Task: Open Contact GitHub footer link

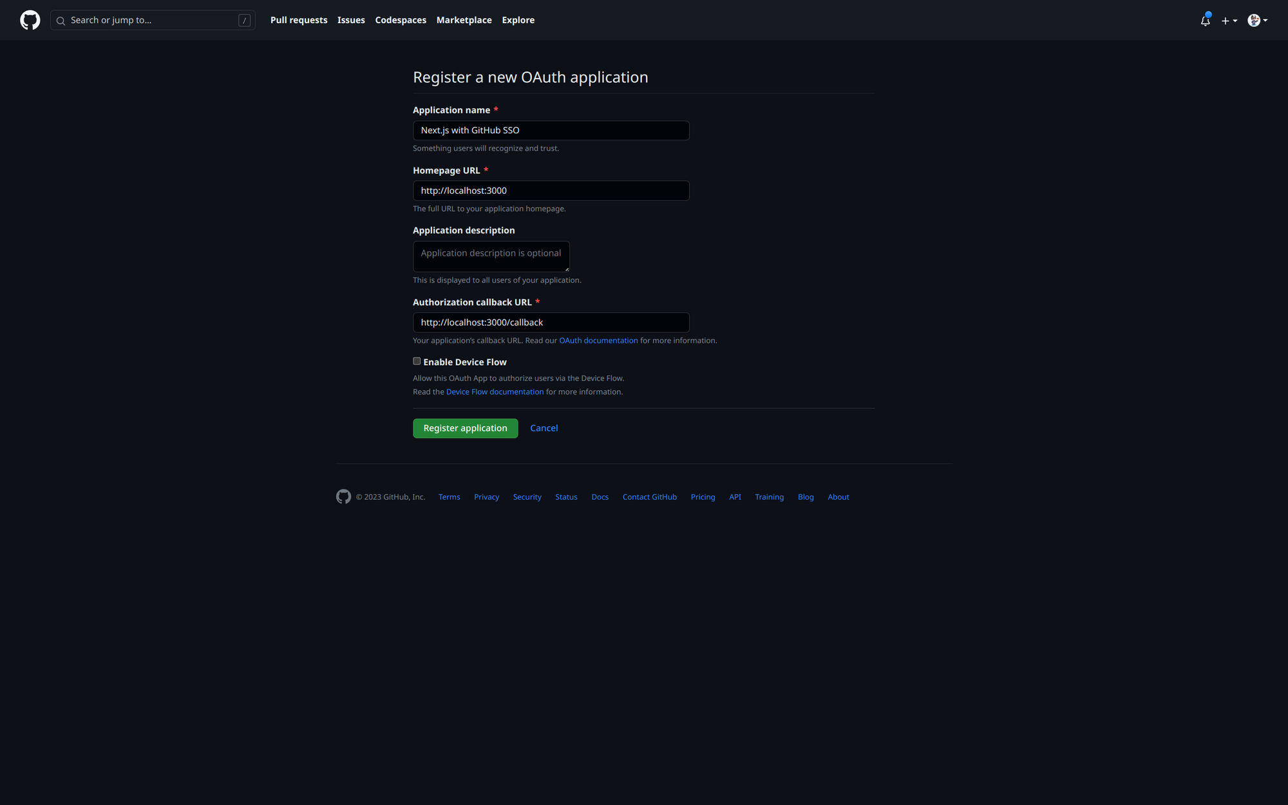Action: point(649,497)
